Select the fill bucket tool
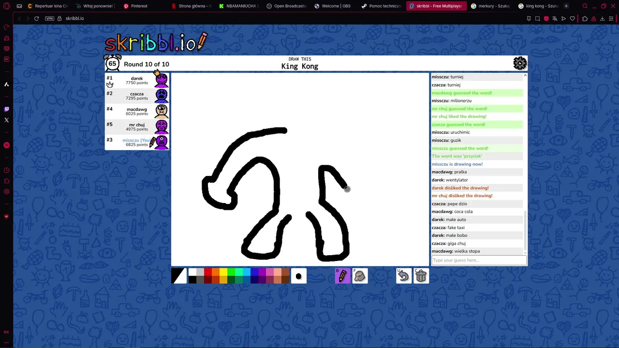 pyautogui.click(x=360, y=276)
